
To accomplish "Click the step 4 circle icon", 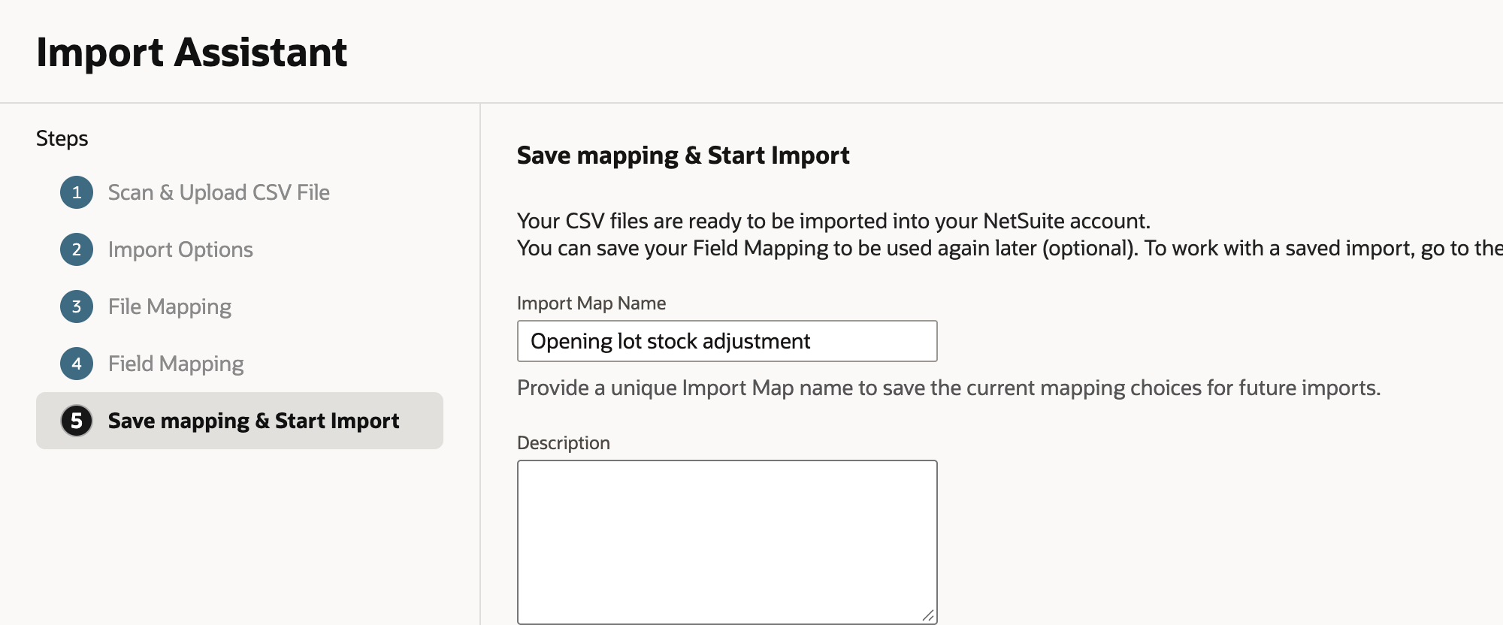I will 77,364.
